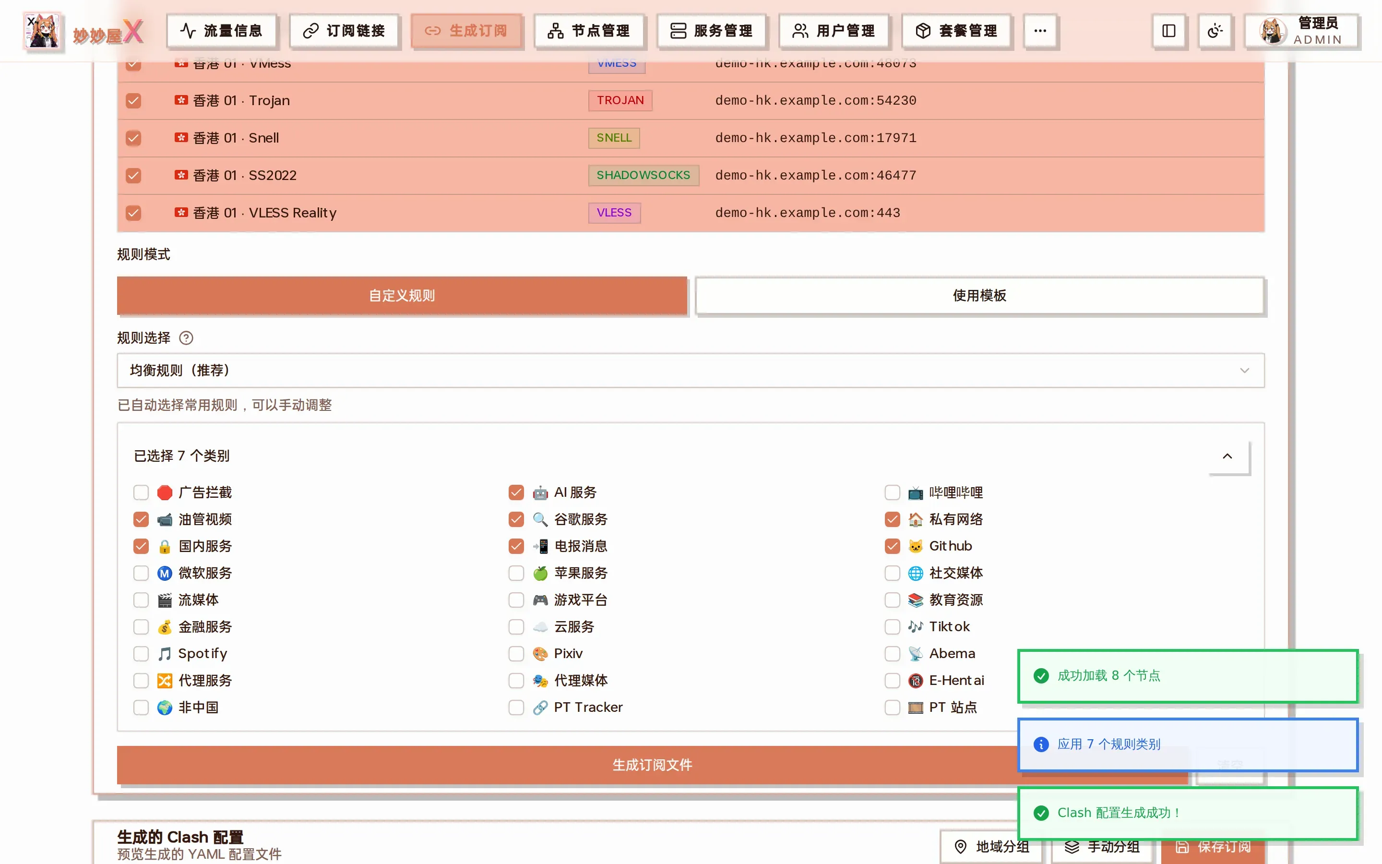Click the 苹果服务 green apple icon

point(540,573)
